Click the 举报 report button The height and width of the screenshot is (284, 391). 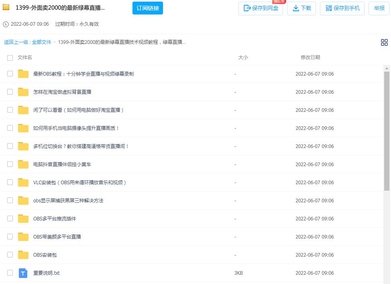coord(379,8)
